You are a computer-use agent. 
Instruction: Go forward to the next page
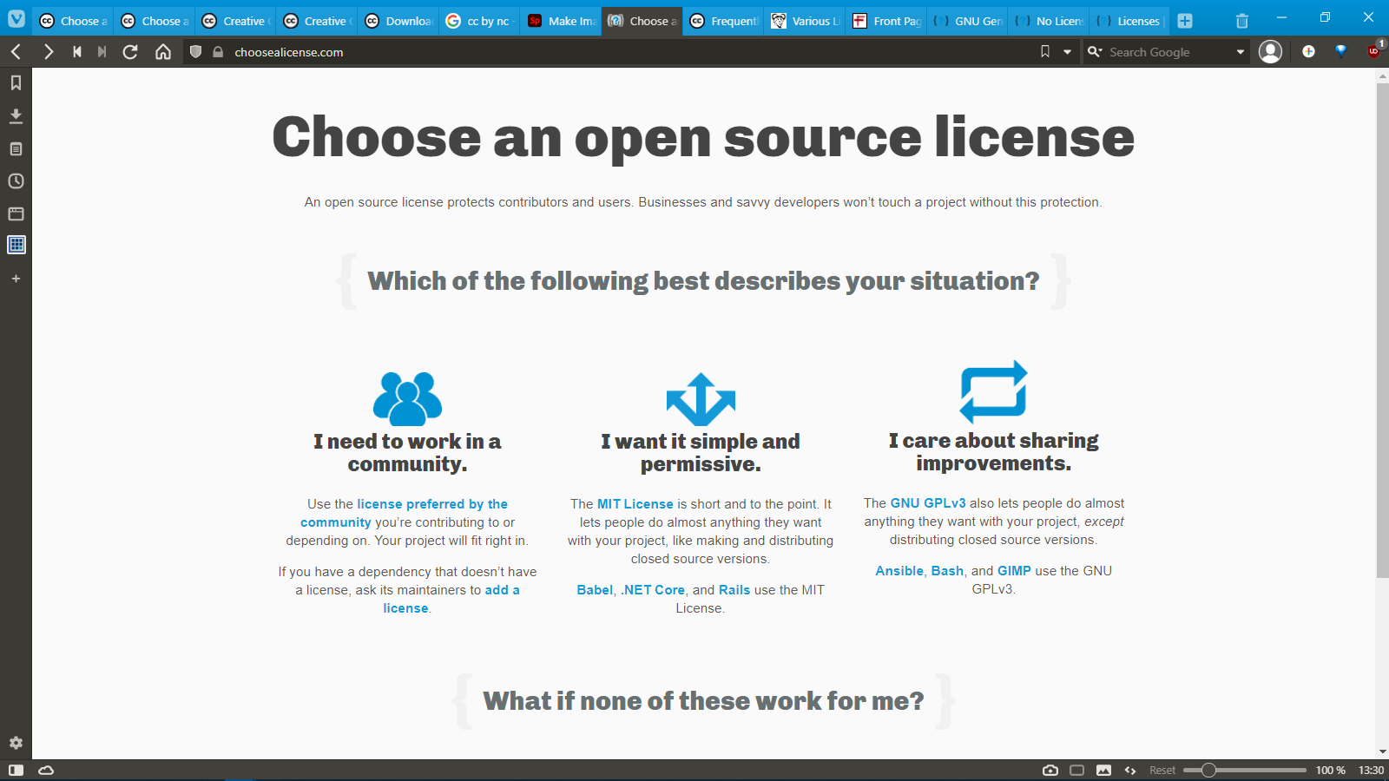click(x=49, y=52)
